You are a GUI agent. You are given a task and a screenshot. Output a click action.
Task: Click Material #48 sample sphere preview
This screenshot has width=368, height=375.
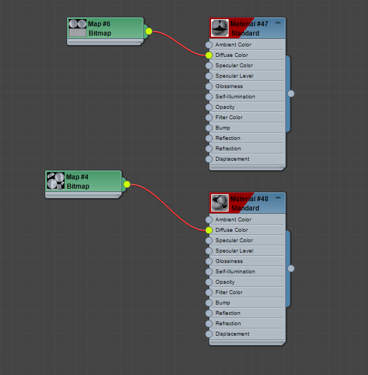click(x=220, y=203)
